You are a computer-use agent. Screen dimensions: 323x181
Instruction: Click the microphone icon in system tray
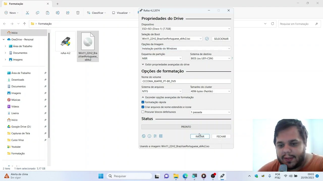click(x=270, y=176)
